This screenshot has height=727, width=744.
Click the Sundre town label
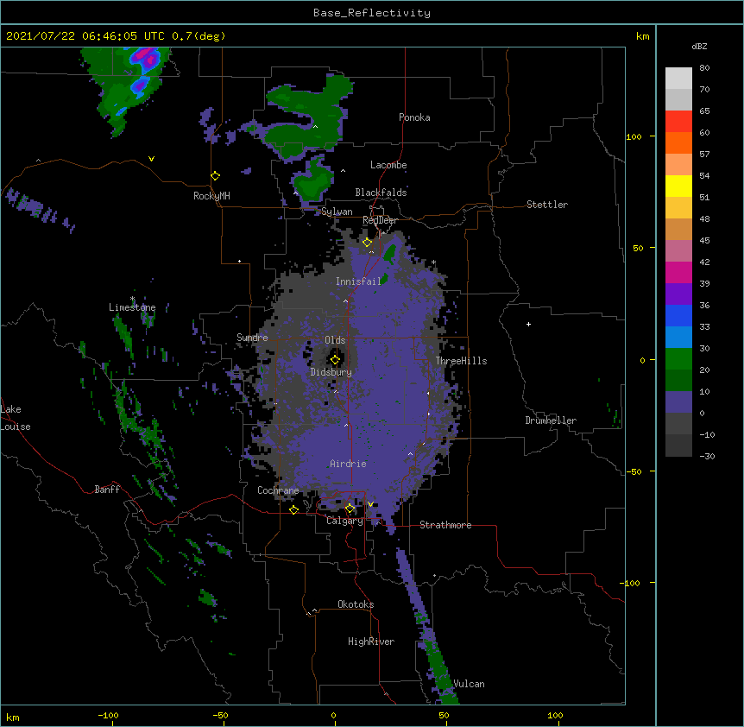[252, 338]
